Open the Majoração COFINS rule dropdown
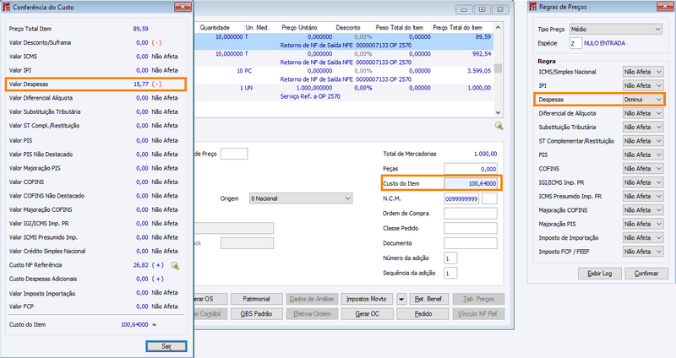This screenshot has height=358, width=676. (643, 209)
